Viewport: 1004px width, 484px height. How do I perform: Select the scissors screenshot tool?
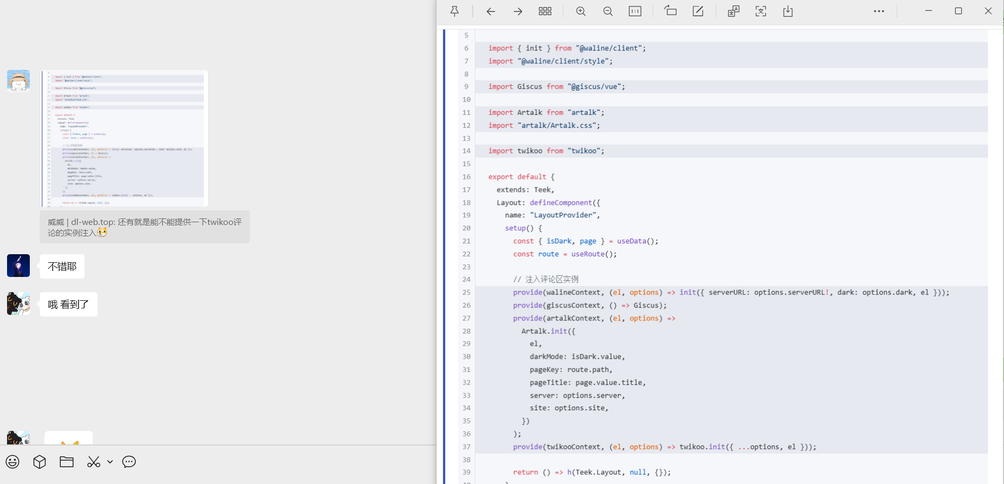pos(94,462)
